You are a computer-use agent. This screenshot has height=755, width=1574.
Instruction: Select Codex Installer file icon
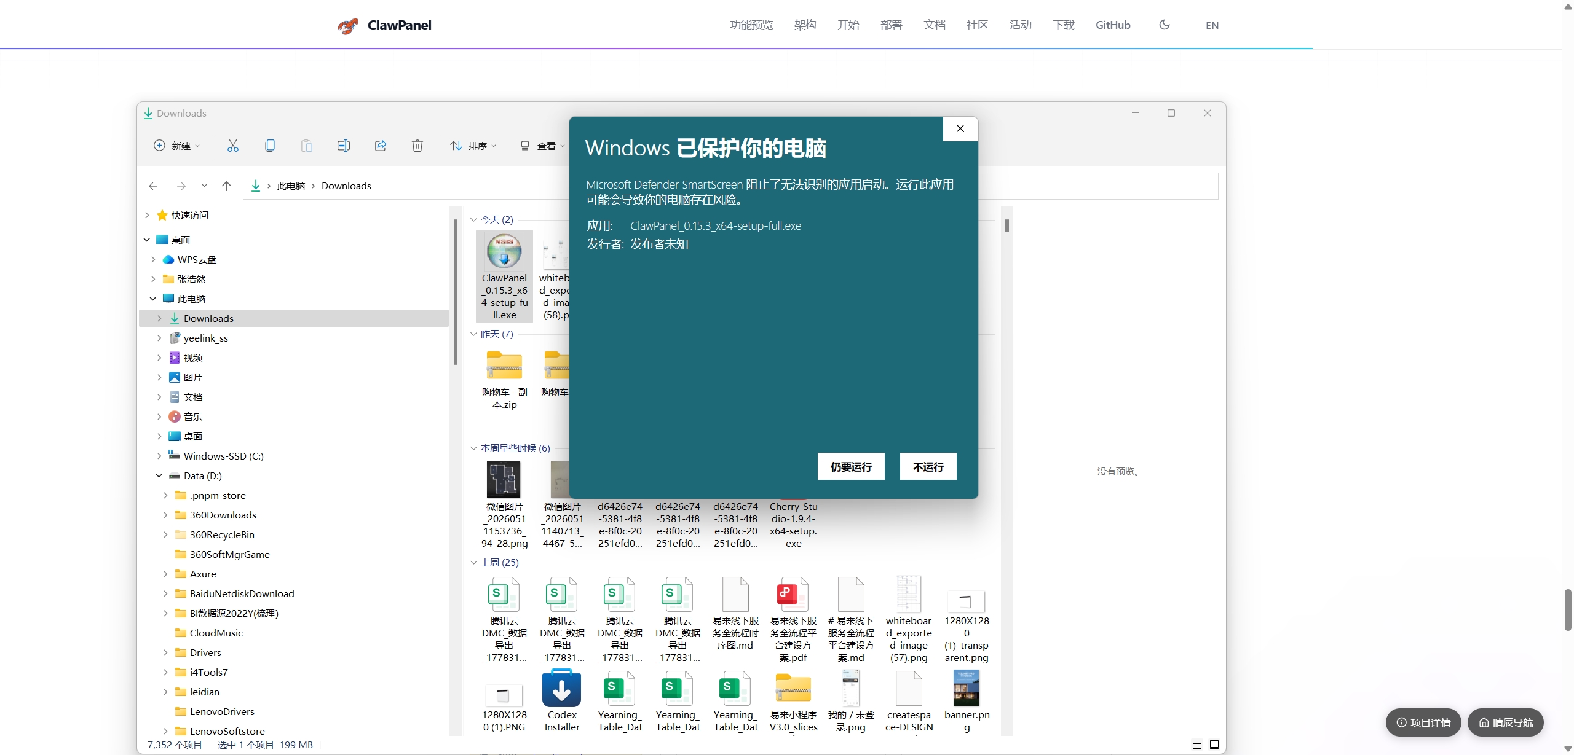(x=561, y=688)
